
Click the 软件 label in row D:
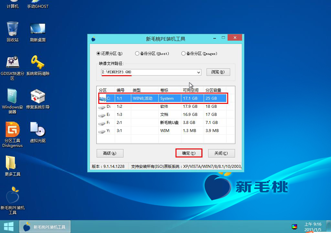point(164,106)
